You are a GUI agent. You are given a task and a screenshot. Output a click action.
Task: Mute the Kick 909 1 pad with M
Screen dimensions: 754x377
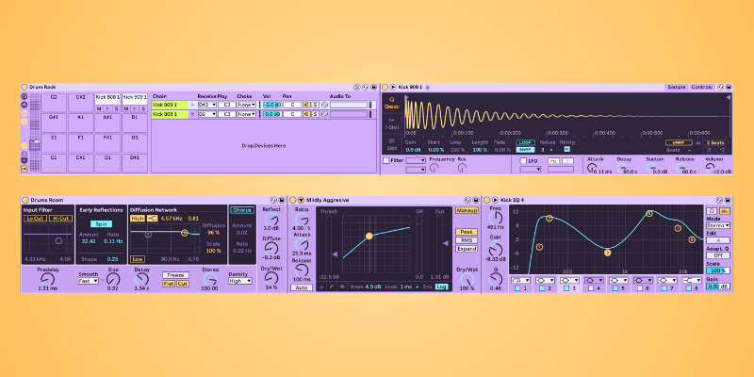[x=125, y=108]
